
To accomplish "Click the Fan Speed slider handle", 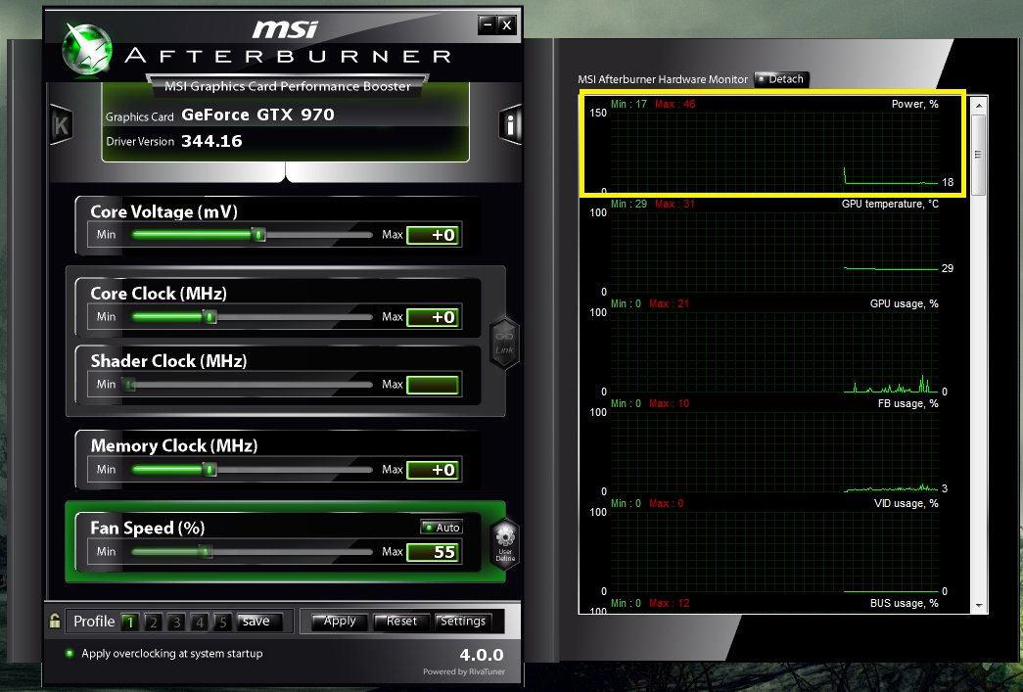I will tap(206, 552).
